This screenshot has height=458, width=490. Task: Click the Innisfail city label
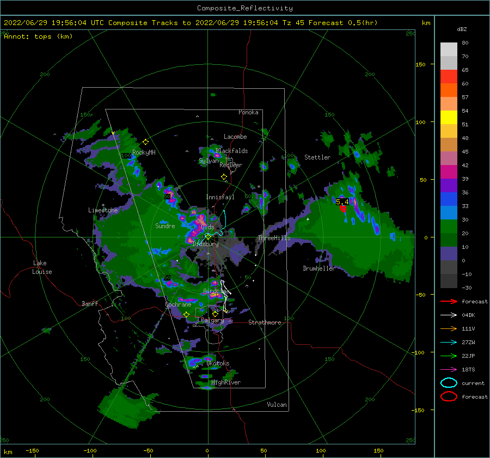tap(220, 197)
